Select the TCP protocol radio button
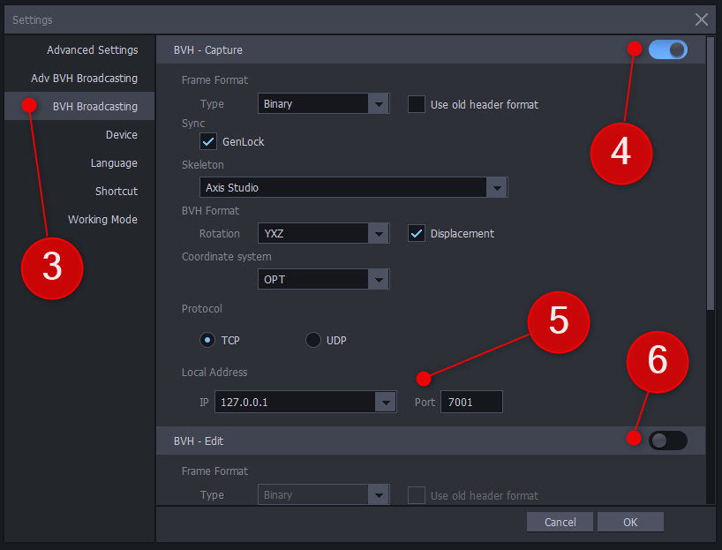The height and width of the screenshot is (550, 722). [x=207, y=340]
